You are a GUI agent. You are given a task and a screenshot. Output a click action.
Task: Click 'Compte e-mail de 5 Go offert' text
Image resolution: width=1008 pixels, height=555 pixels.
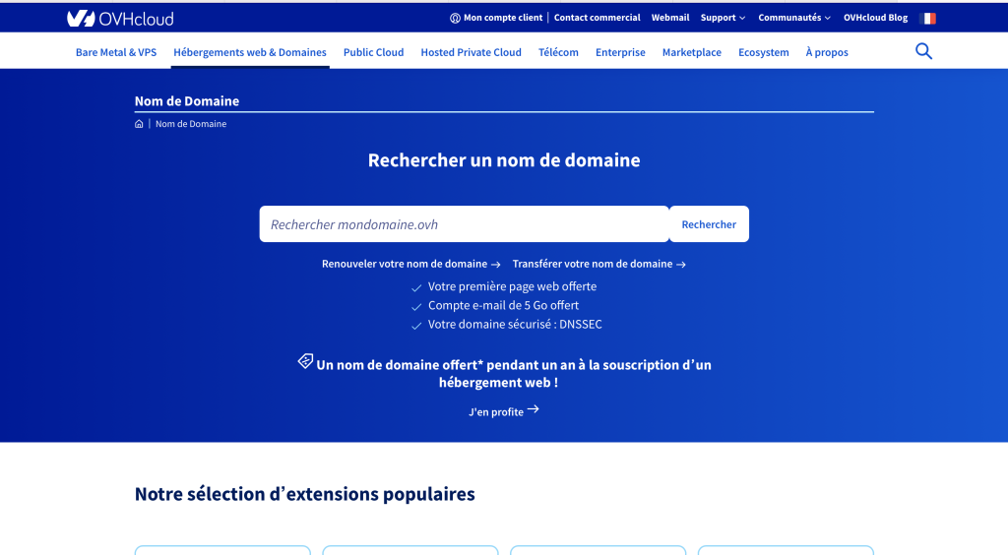pyautogui.click(x=503, y=306)
